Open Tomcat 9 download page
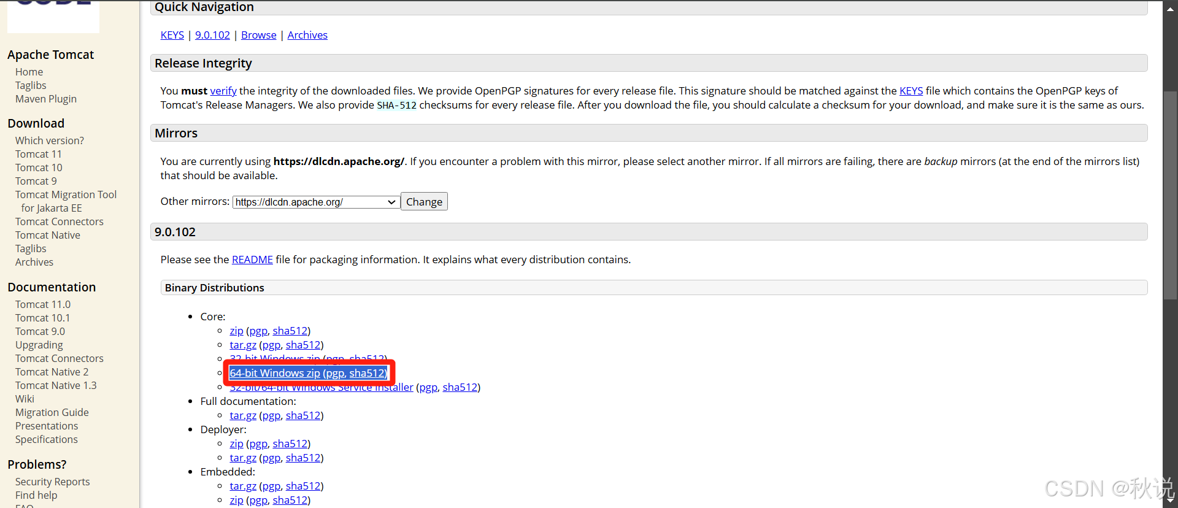 pos(36,181)
